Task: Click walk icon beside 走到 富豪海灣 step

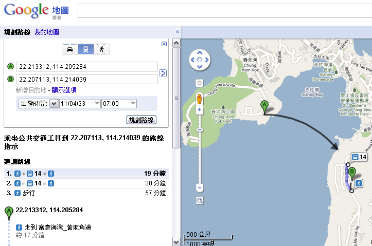Action: [19, 228]
